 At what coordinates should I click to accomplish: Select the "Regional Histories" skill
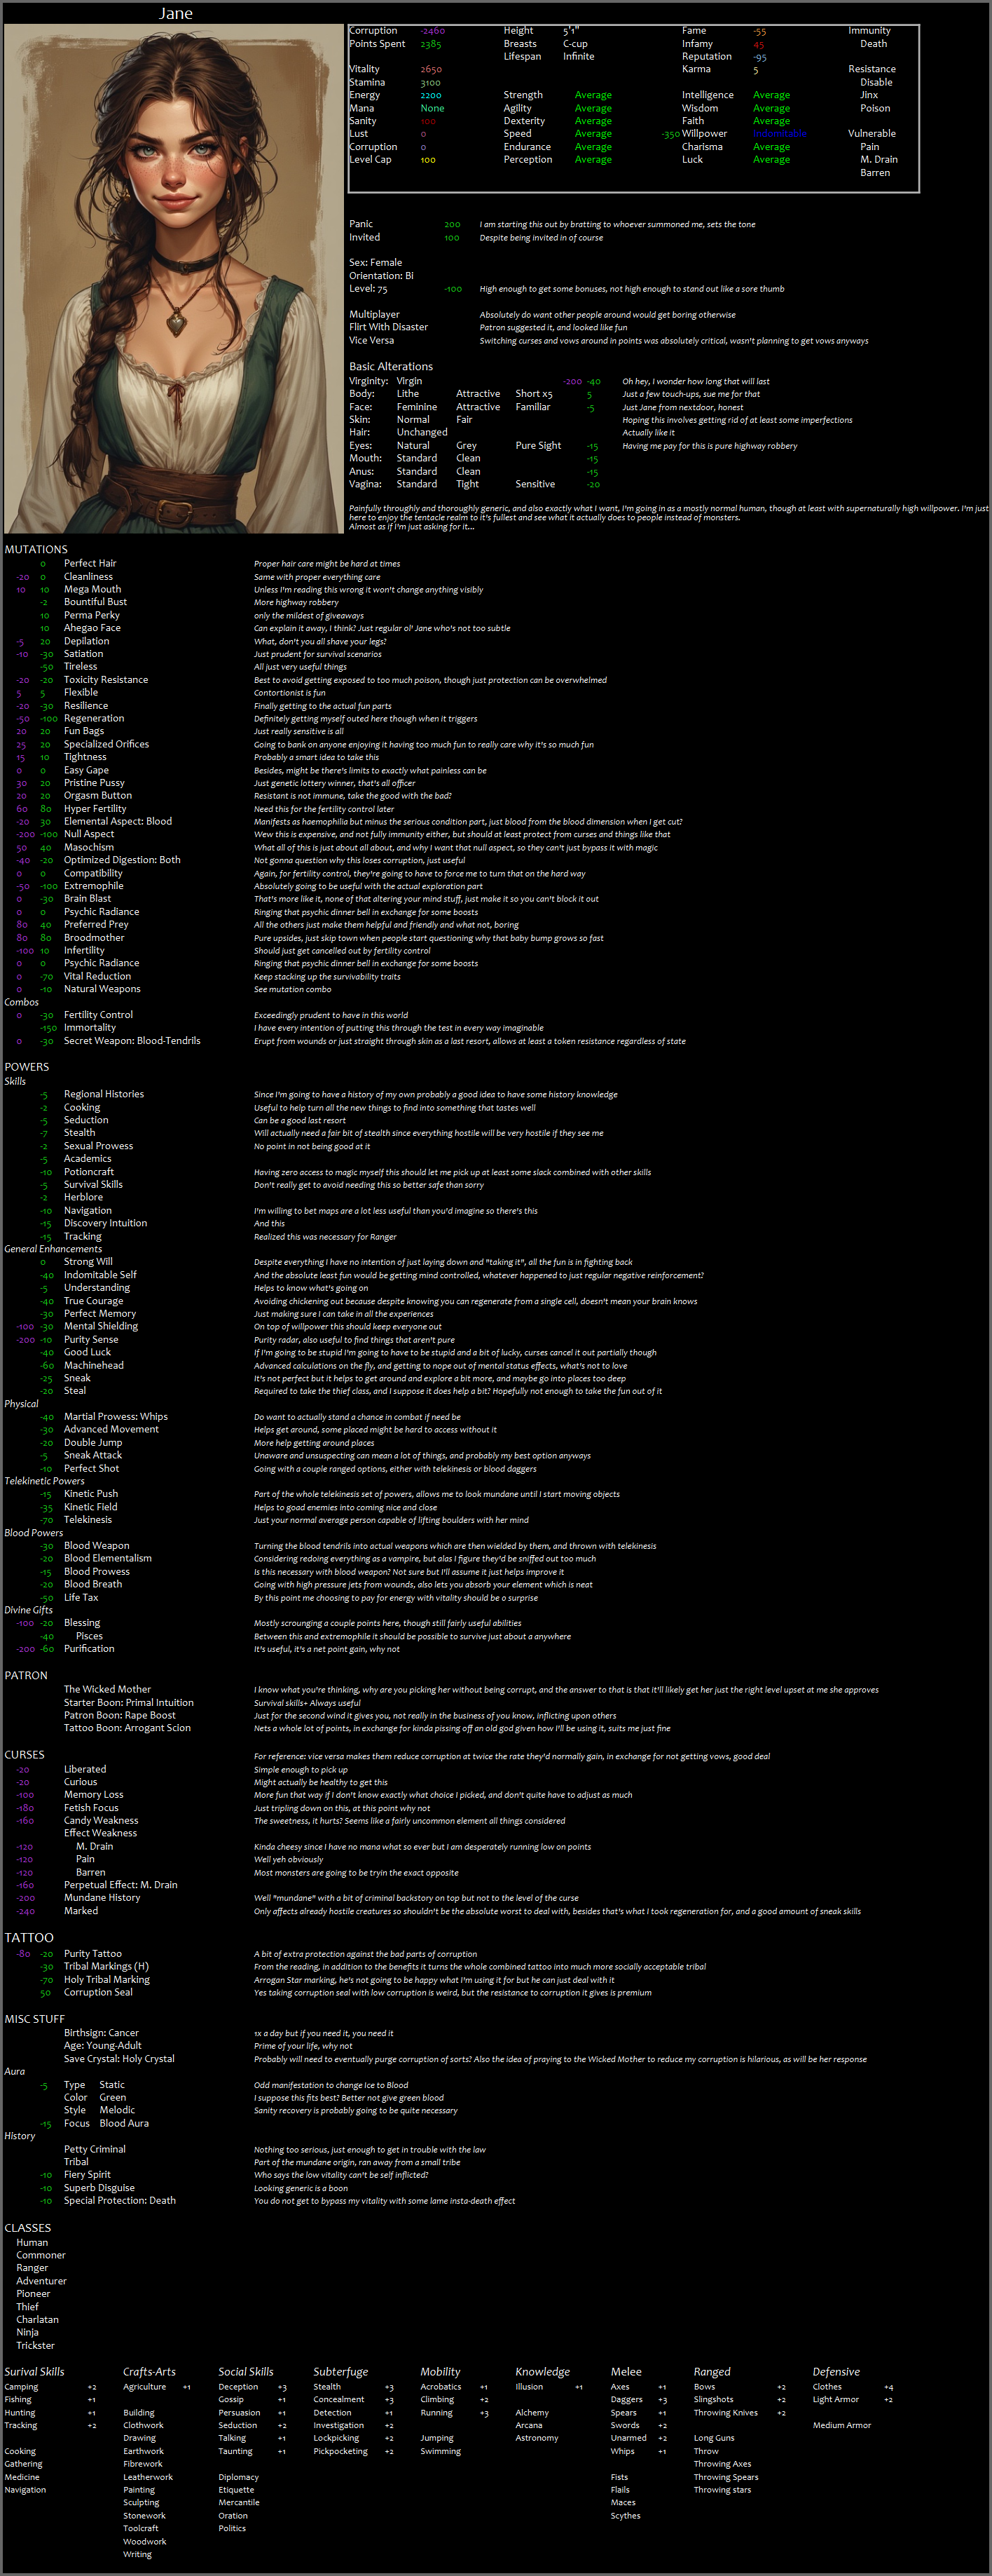click(x=104, y=1094)
